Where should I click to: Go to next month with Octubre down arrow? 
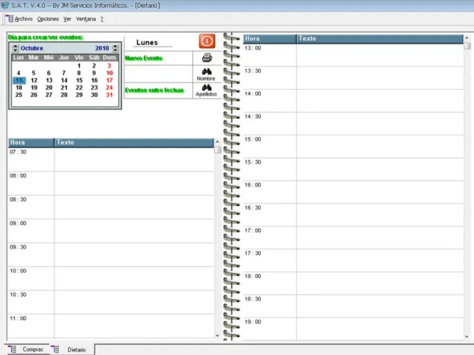[x=15, y=50]
